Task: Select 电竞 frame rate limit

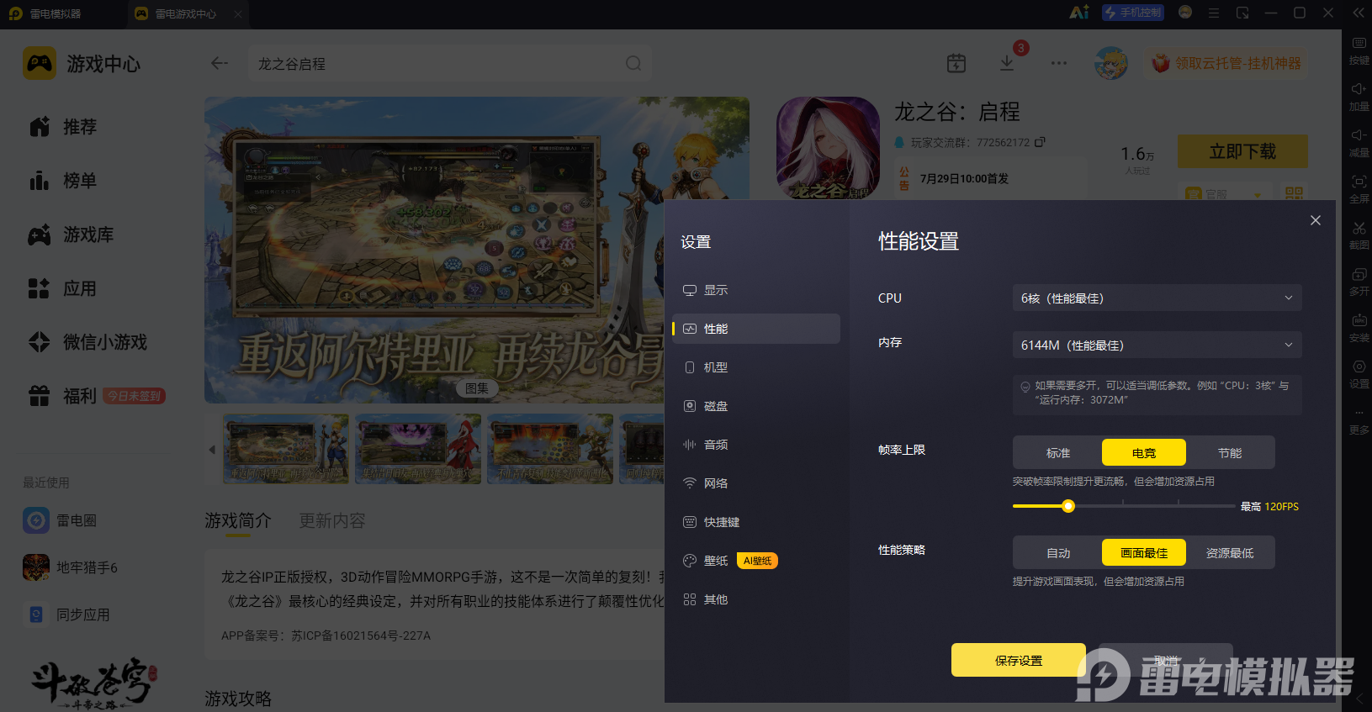Action: 1144,452
